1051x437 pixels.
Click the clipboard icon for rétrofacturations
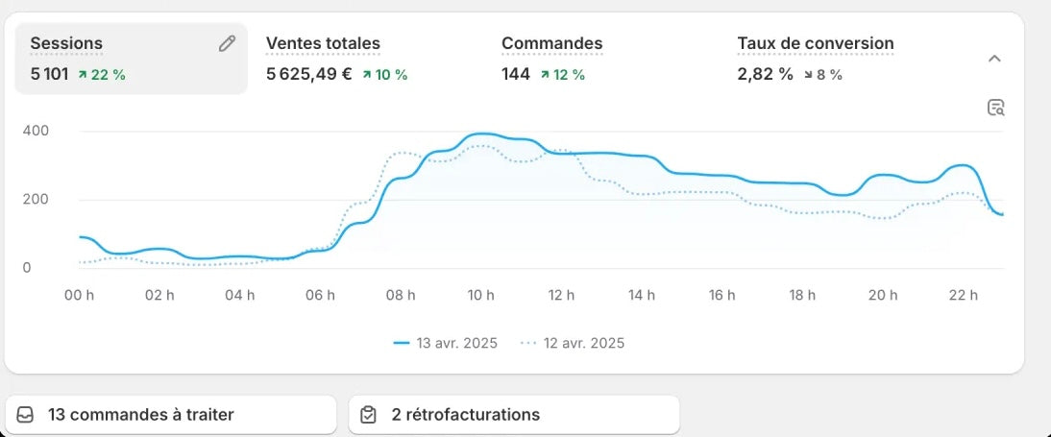click(368, 415)
